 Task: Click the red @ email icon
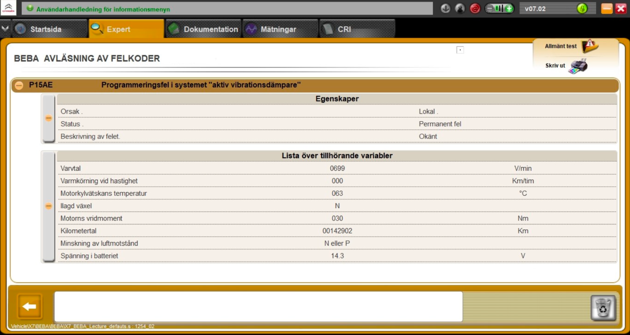[475, 8]
